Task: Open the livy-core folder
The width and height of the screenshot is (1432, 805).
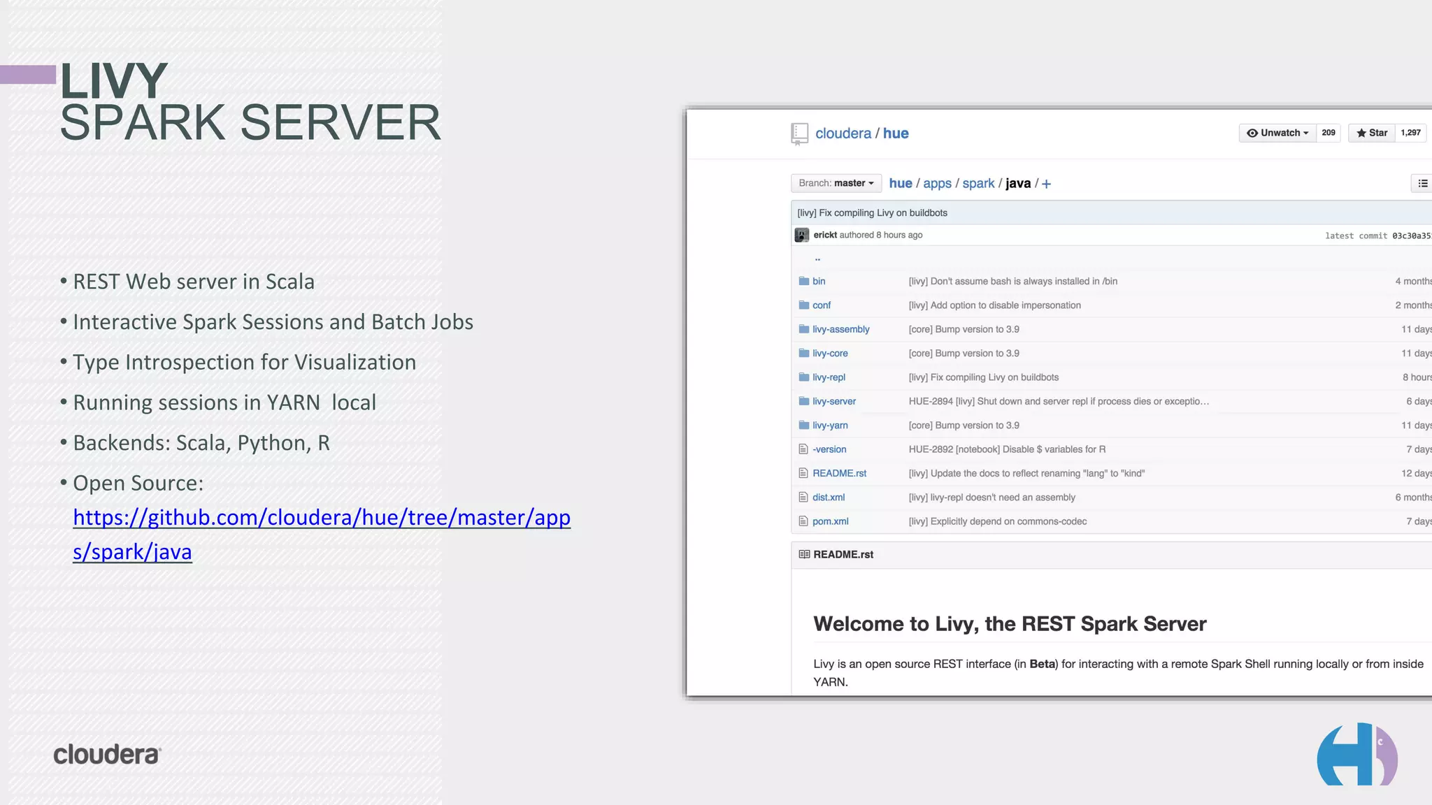Action: tap(830, 353)
